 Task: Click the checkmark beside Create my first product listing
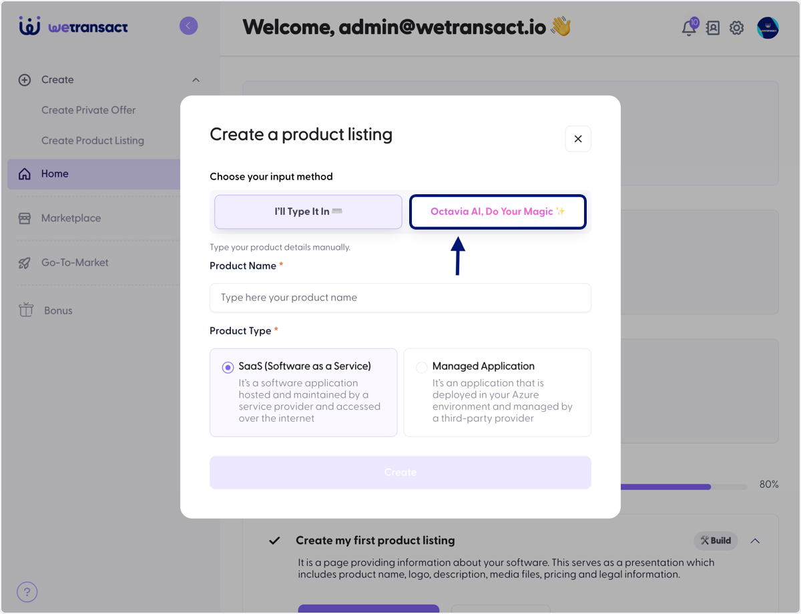click(x=274, y=541)
